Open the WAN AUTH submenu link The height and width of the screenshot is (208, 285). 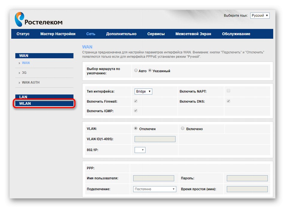[x=31, y=83]
